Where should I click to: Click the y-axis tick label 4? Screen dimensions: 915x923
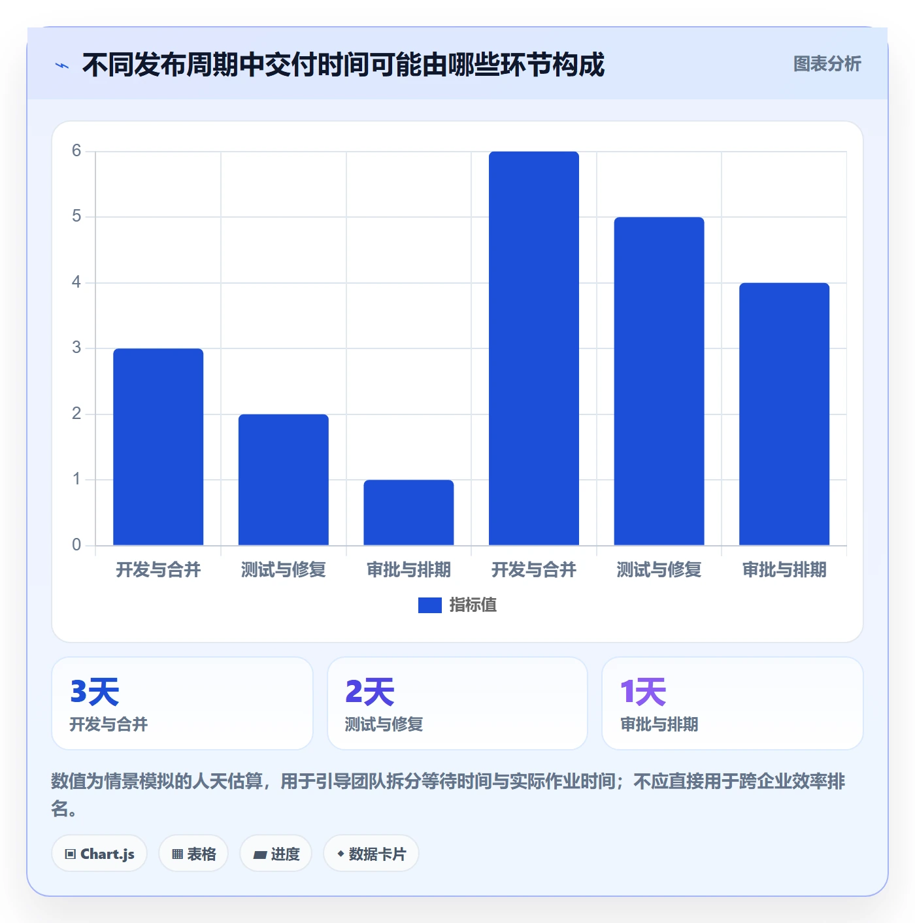pos(76,282)
